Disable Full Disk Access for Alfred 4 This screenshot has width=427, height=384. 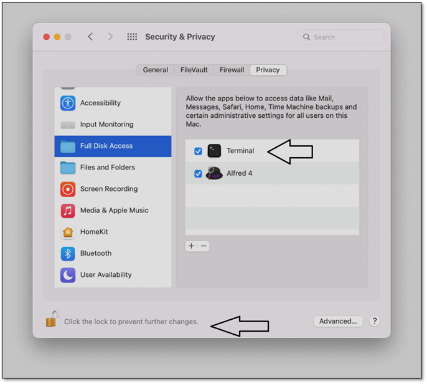pyautogui.click(x=198, y=174)
